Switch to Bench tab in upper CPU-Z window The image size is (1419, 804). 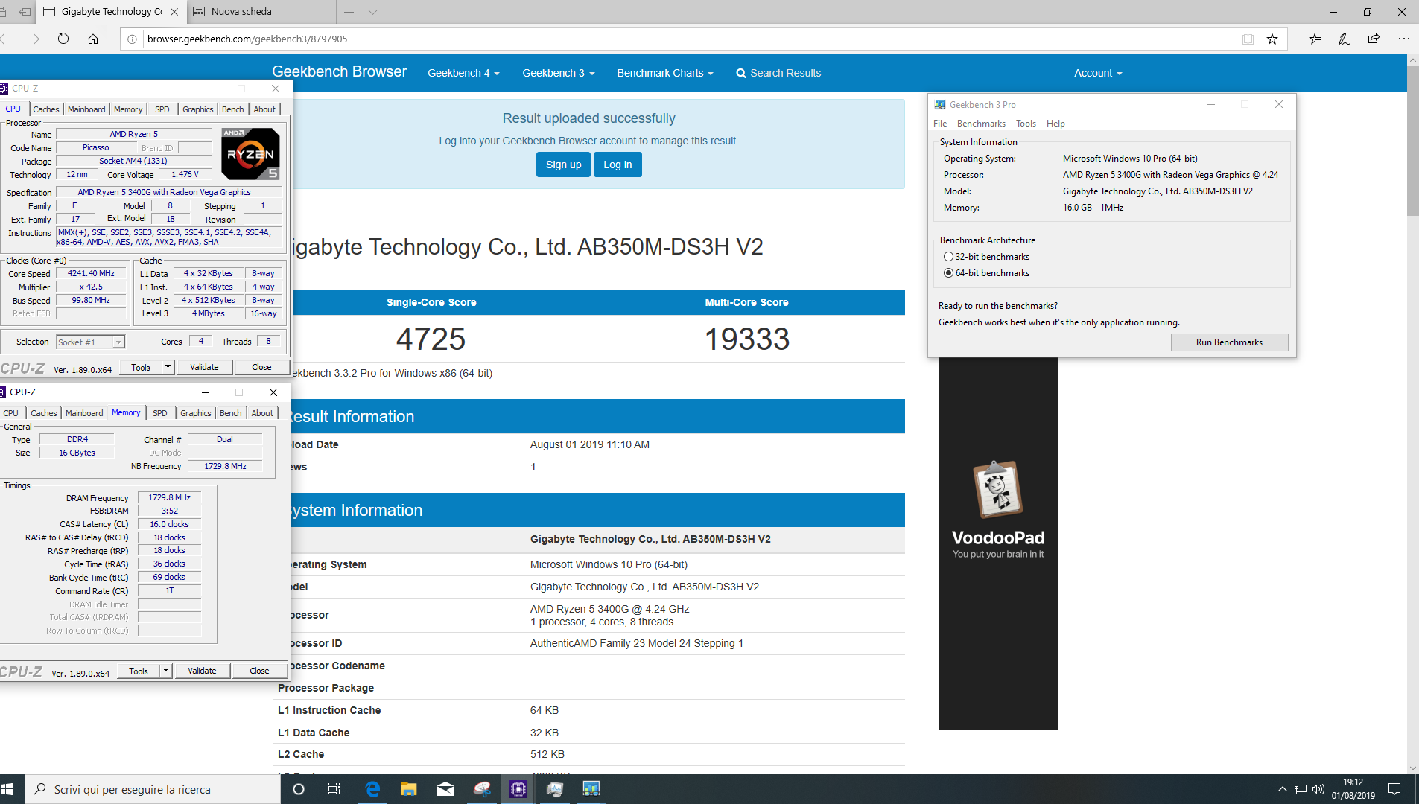coord(232,109)
